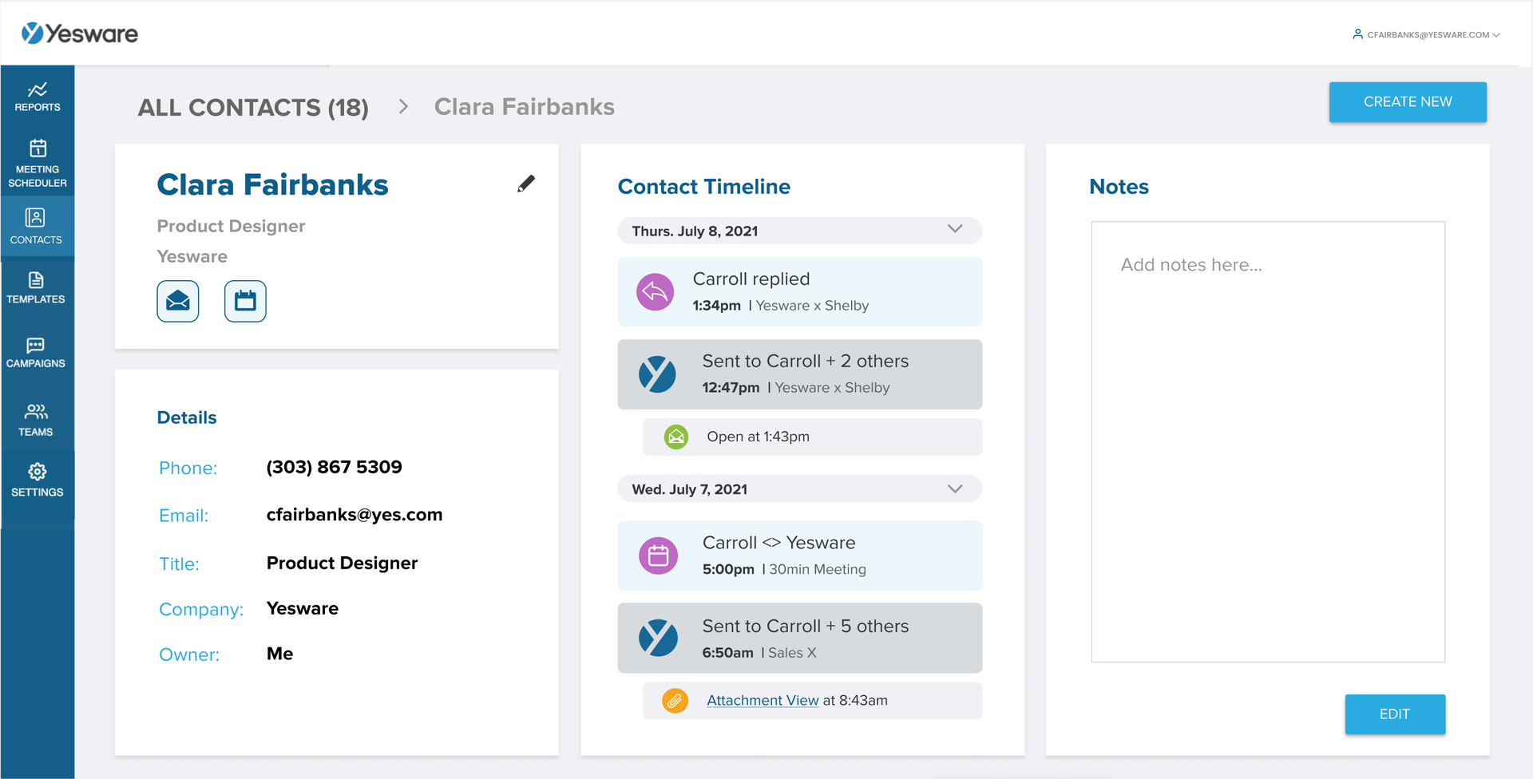
Task: Click the Company value Yesware in Details
Action: [303, 609]
